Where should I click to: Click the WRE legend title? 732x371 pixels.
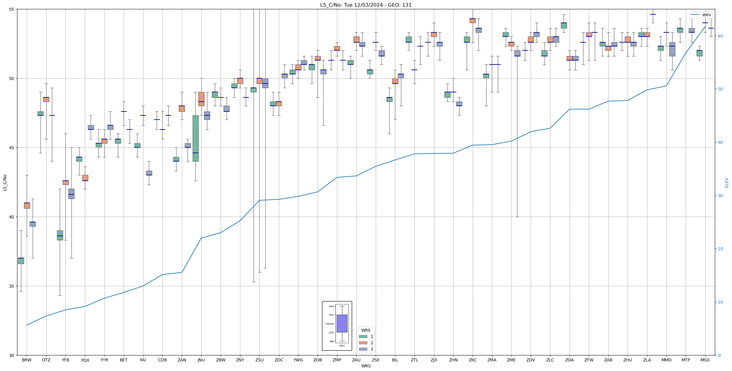(366, 330)
